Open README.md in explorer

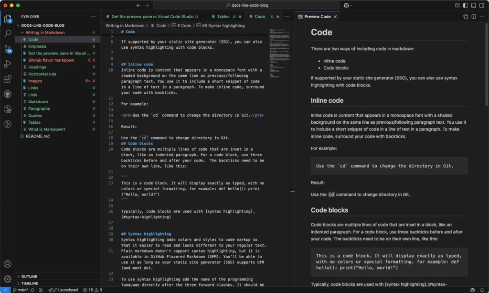[x=58, y=136]
